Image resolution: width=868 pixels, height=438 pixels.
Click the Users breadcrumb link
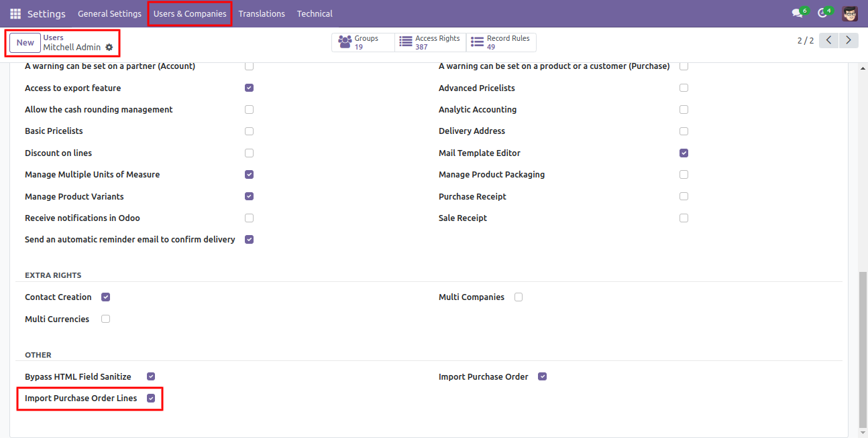pos(54,38)
